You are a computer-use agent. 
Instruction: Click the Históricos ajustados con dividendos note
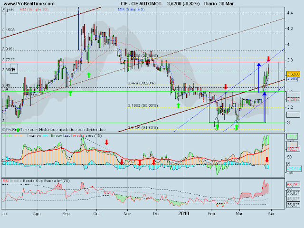(x=72, y=130)
